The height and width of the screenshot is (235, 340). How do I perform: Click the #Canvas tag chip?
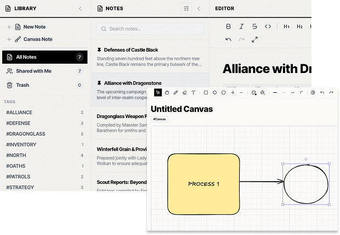[160, 119]
